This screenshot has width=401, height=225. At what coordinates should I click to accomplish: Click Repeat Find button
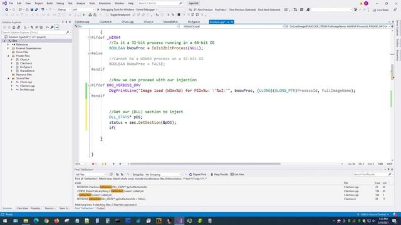pyautogui.click(x=198, y=174)
